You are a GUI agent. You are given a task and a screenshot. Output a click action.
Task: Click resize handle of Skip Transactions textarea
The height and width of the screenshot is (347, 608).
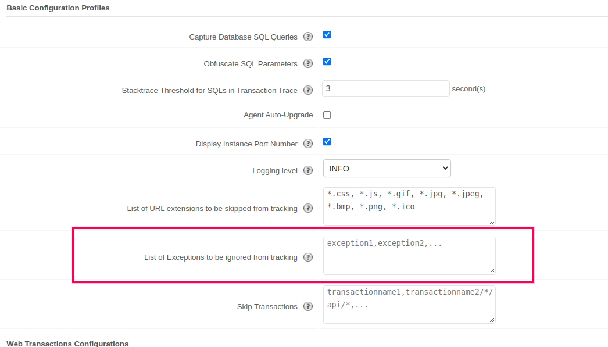492,320
